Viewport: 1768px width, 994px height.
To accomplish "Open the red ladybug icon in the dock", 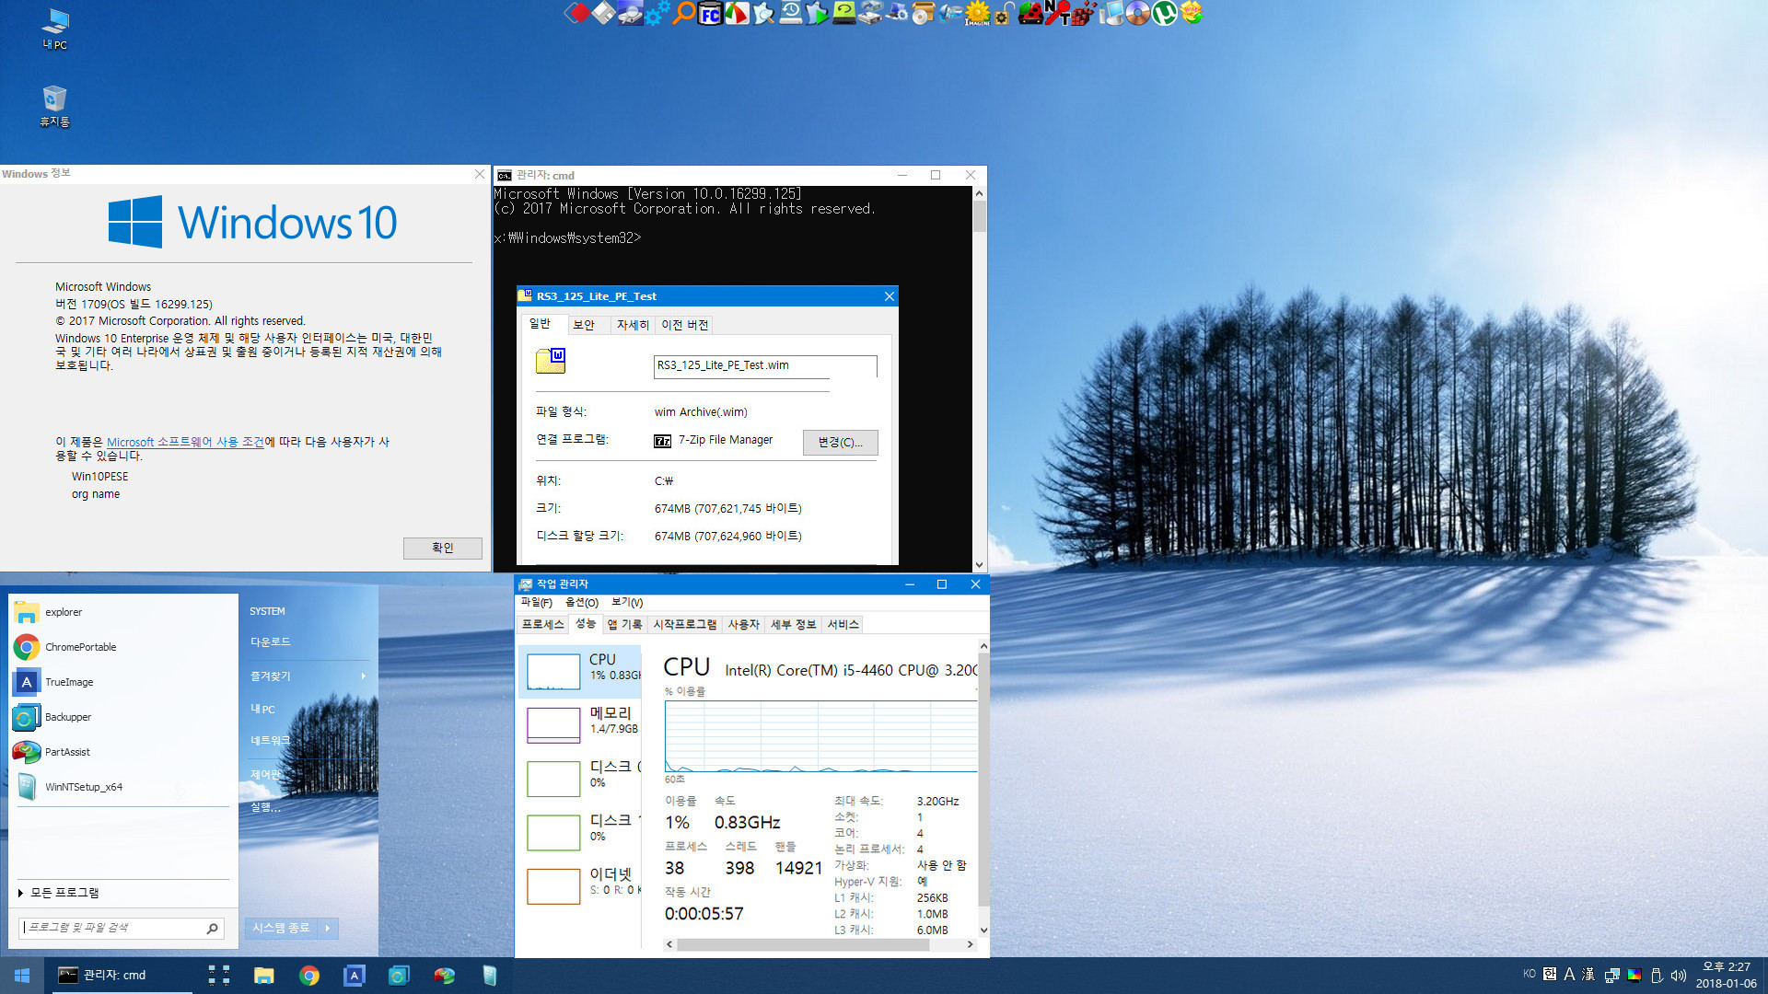I will point(1031,14).
